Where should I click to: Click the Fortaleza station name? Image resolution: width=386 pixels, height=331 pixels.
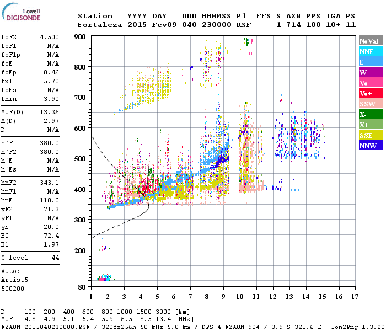[100, 25]
